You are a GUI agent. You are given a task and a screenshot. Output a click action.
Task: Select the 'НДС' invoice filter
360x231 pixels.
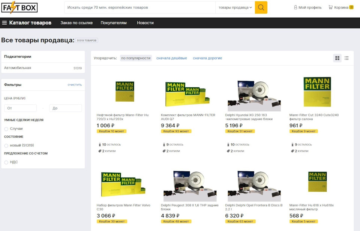[6, 162]
